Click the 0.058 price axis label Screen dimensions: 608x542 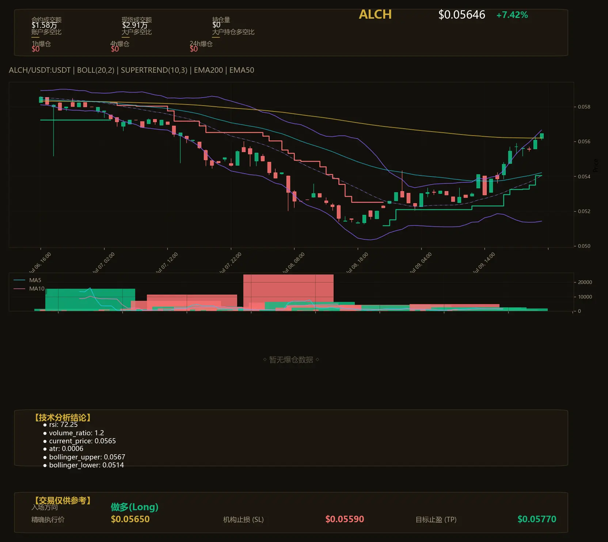pos(584,107)
